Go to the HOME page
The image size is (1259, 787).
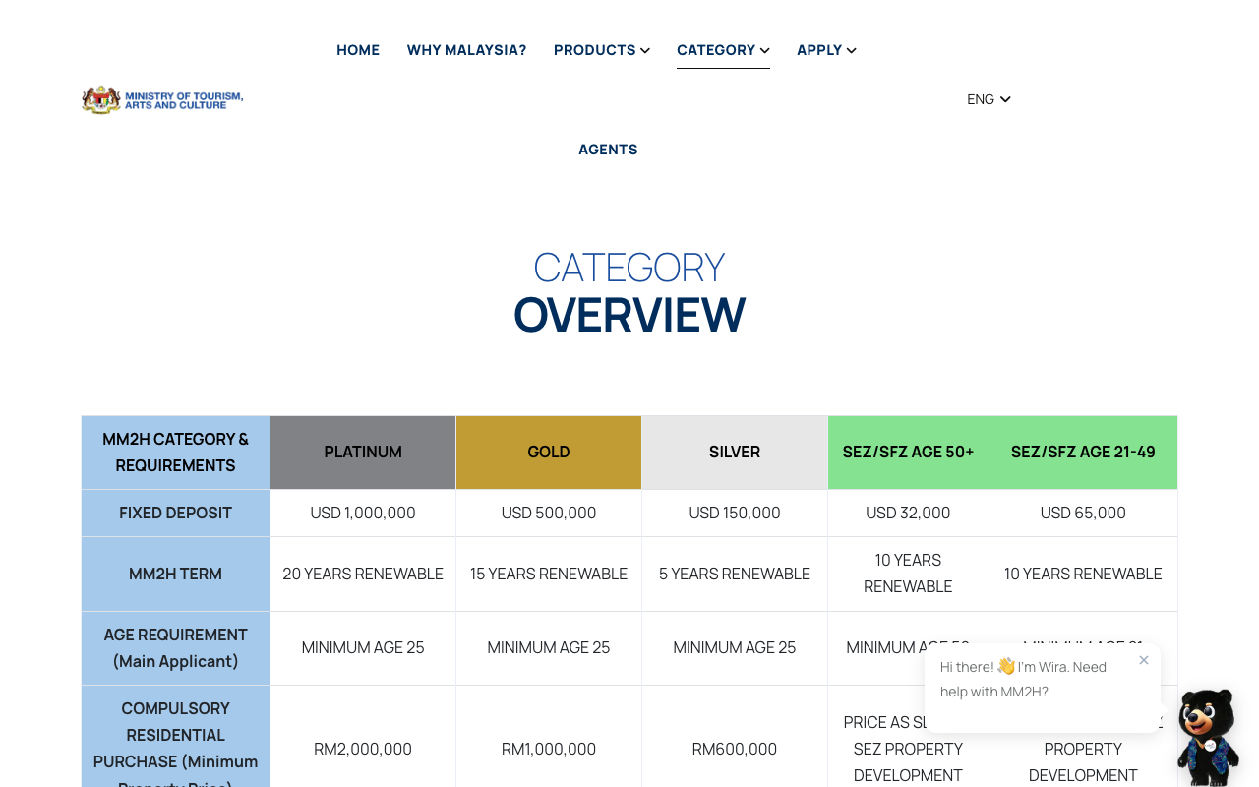[358, 50]
